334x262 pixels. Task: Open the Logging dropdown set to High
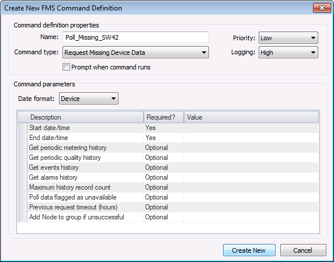(x=288, y=53)
